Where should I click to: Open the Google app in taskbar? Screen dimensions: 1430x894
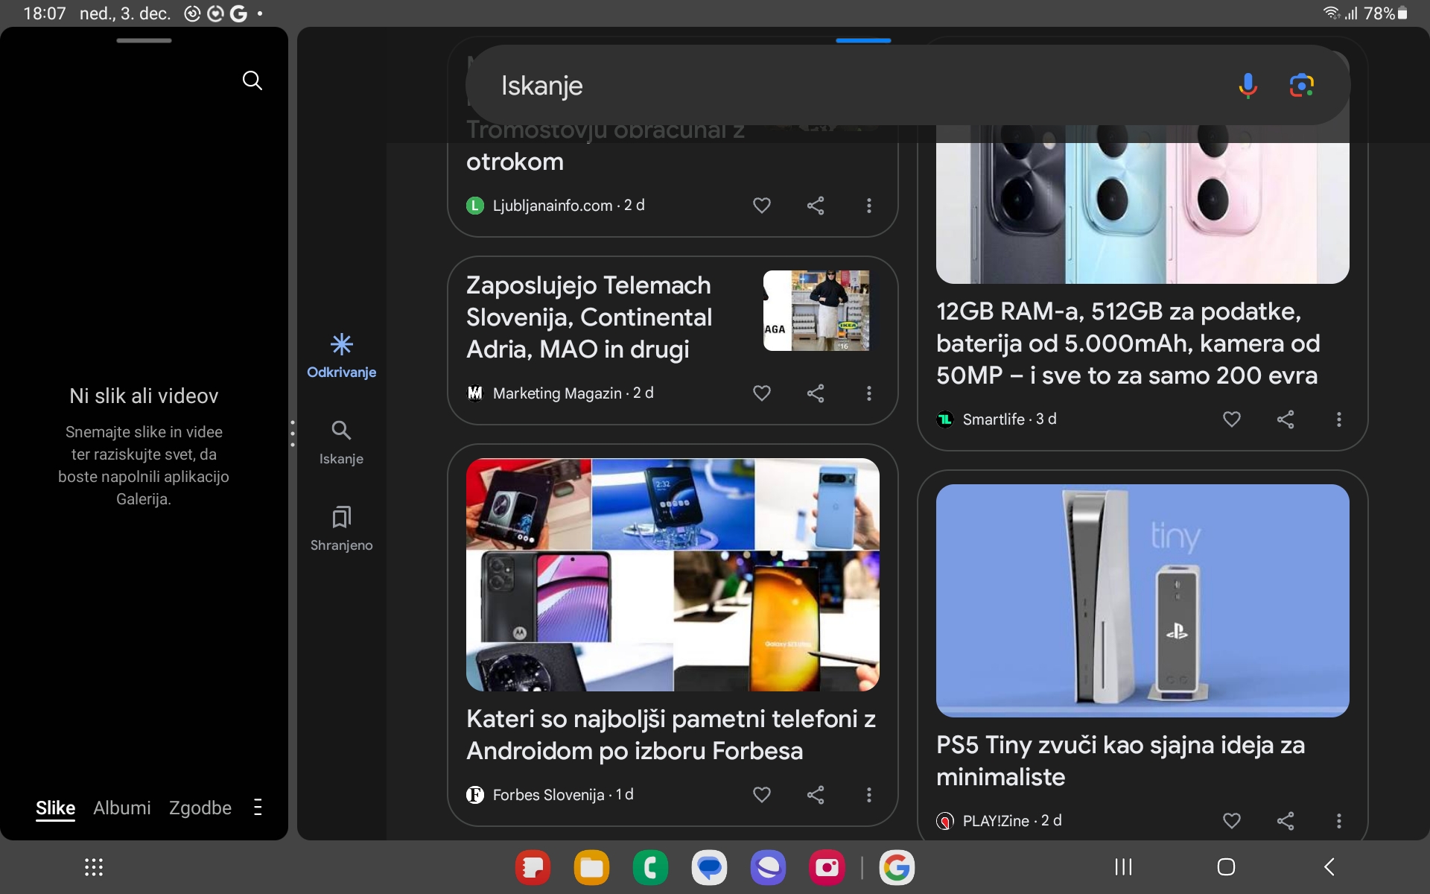tap(897, 867)
